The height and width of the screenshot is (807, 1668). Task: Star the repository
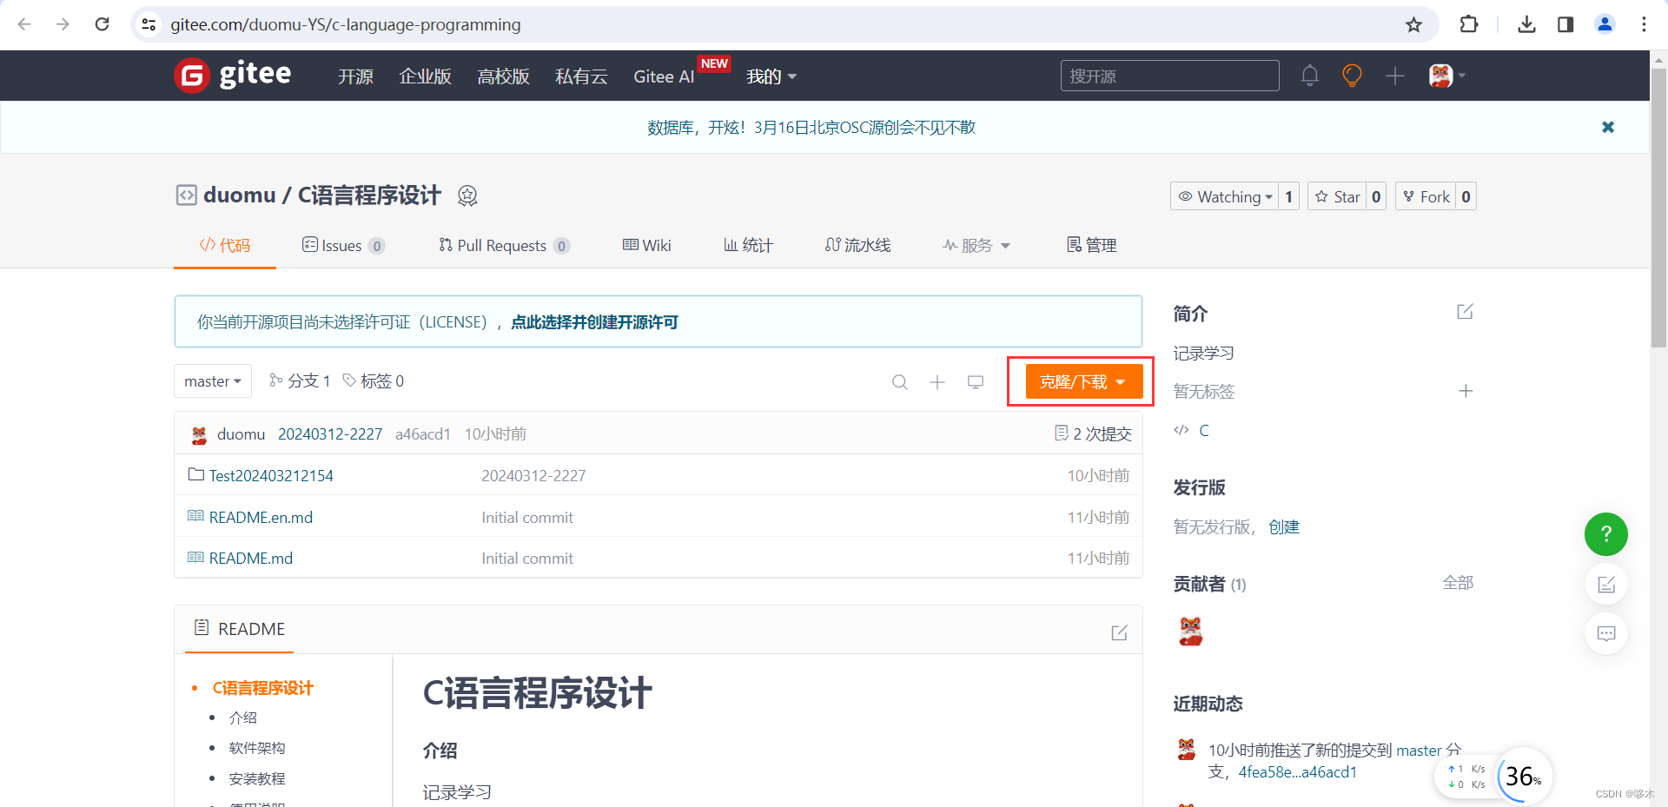(x=1338, y=195)
